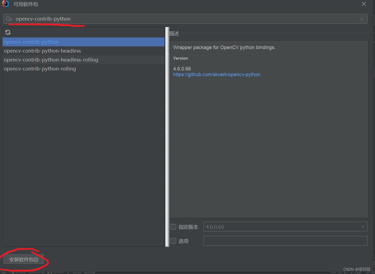The width and height of the screenshot is (375, 274).
Task: Close the available packages dialog
Action: [364, 4]
